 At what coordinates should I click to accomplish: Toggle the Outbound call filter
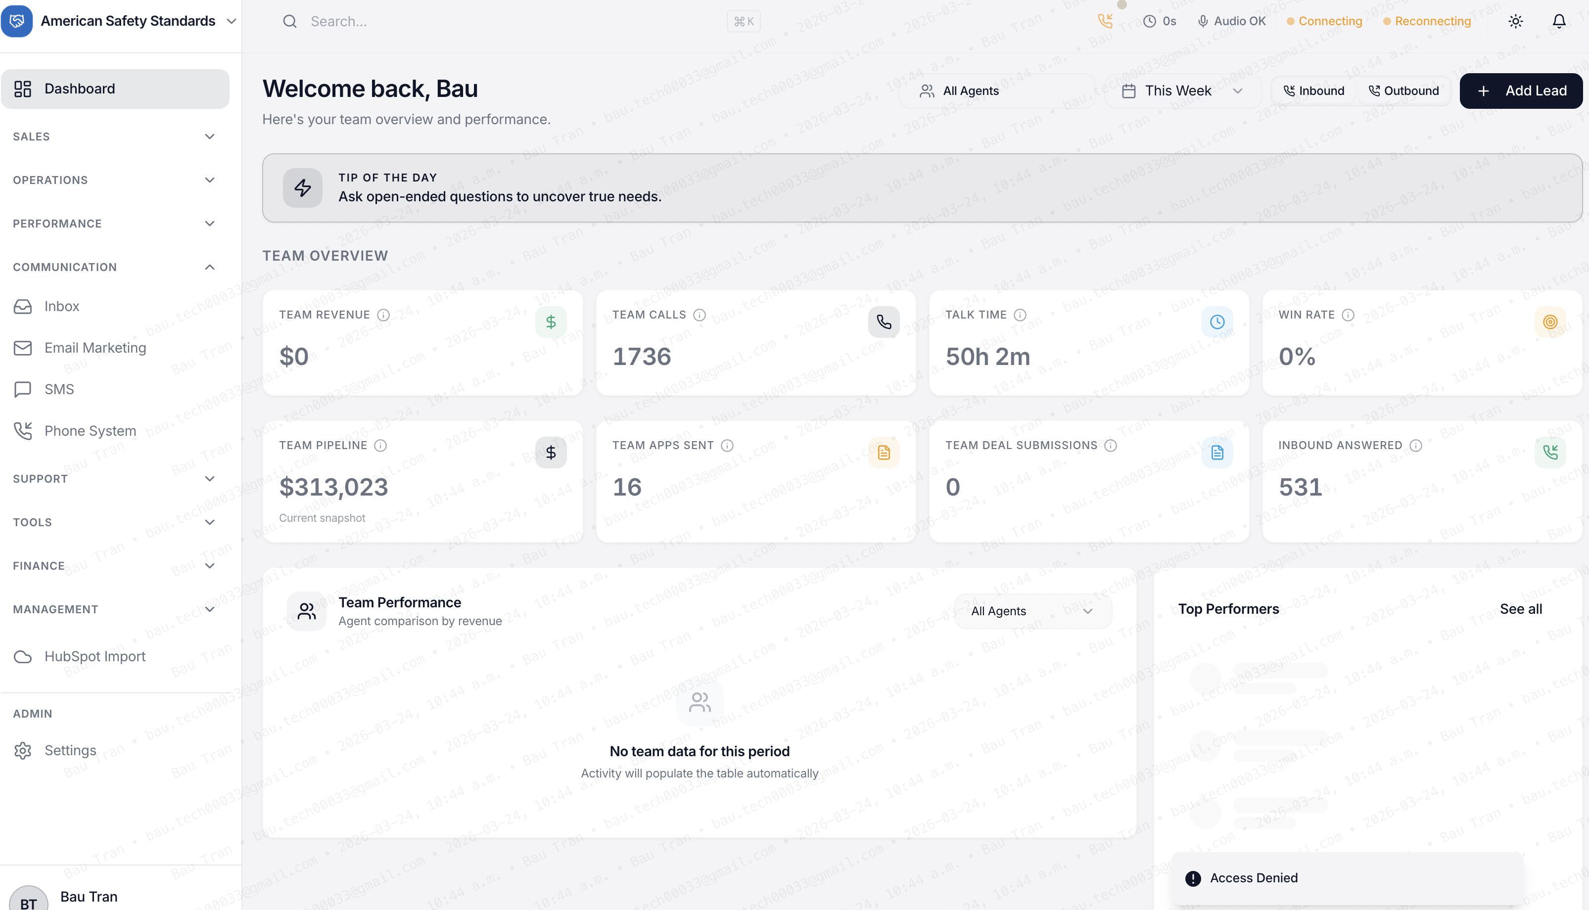1404,91
